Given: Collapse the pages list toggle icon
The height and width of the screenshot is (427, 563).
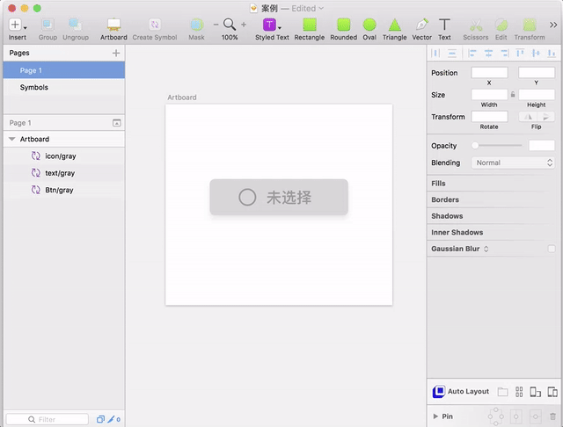Looking at the screenshot, I should pos(117,123).
